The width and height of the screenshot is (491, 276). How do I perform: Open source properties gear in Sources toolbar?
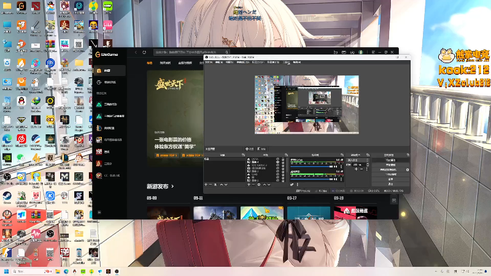point(259,185)
